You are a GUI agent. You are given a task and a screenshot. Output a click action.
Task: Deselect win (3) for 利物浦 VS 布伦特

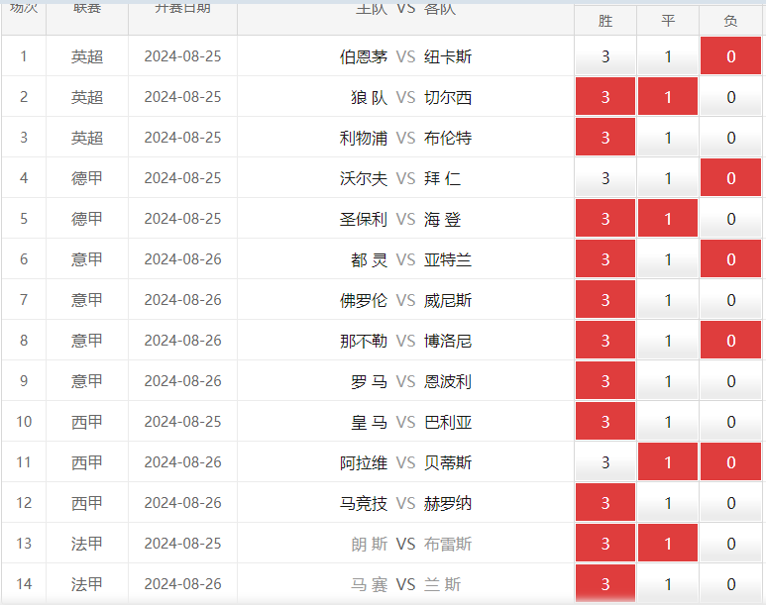coord(605,138)
